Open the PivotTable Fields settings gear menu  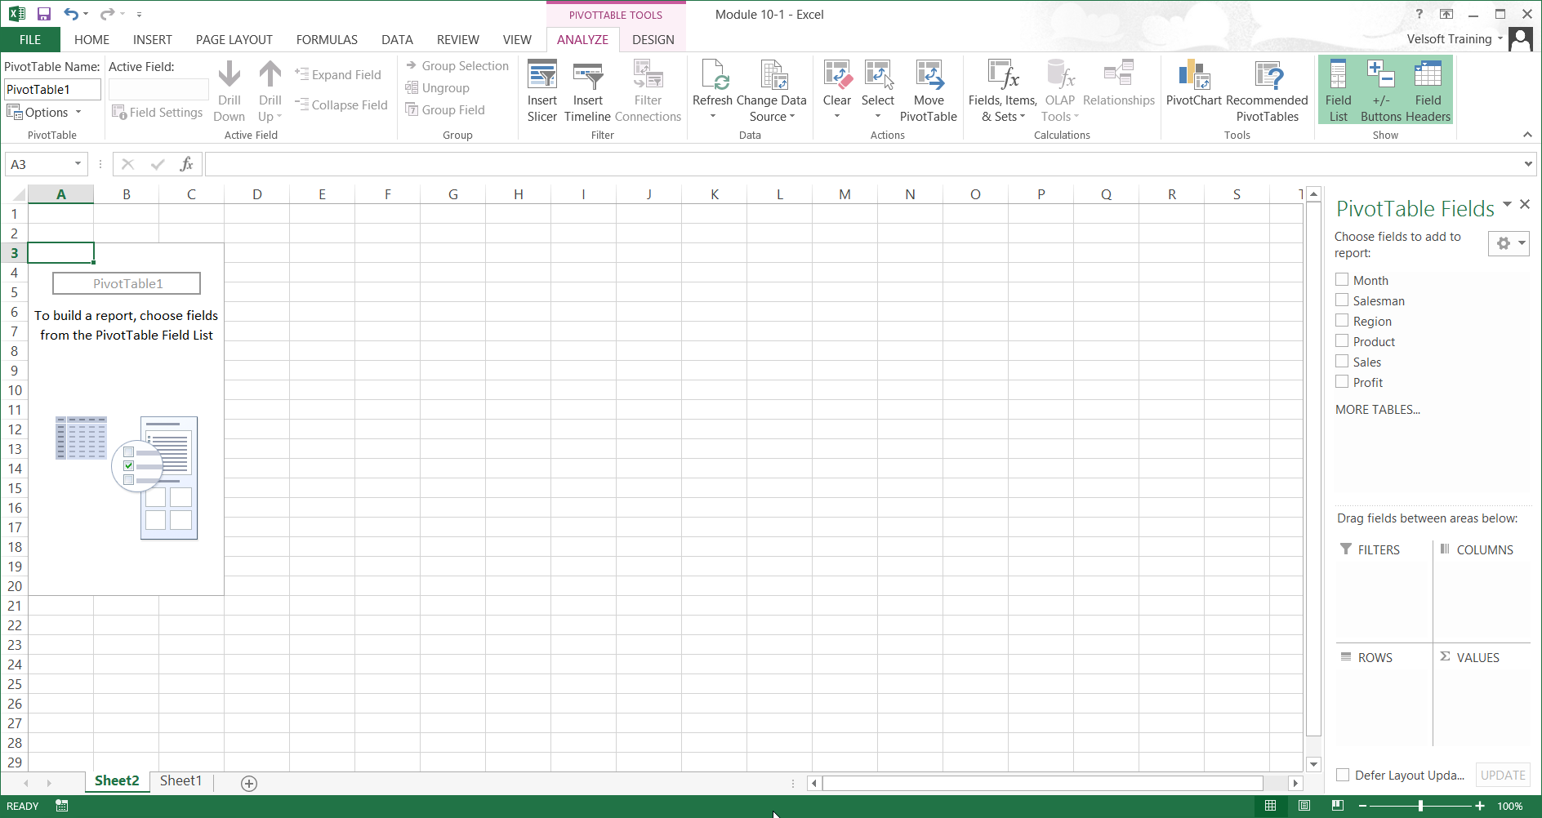pos(1507,242)
